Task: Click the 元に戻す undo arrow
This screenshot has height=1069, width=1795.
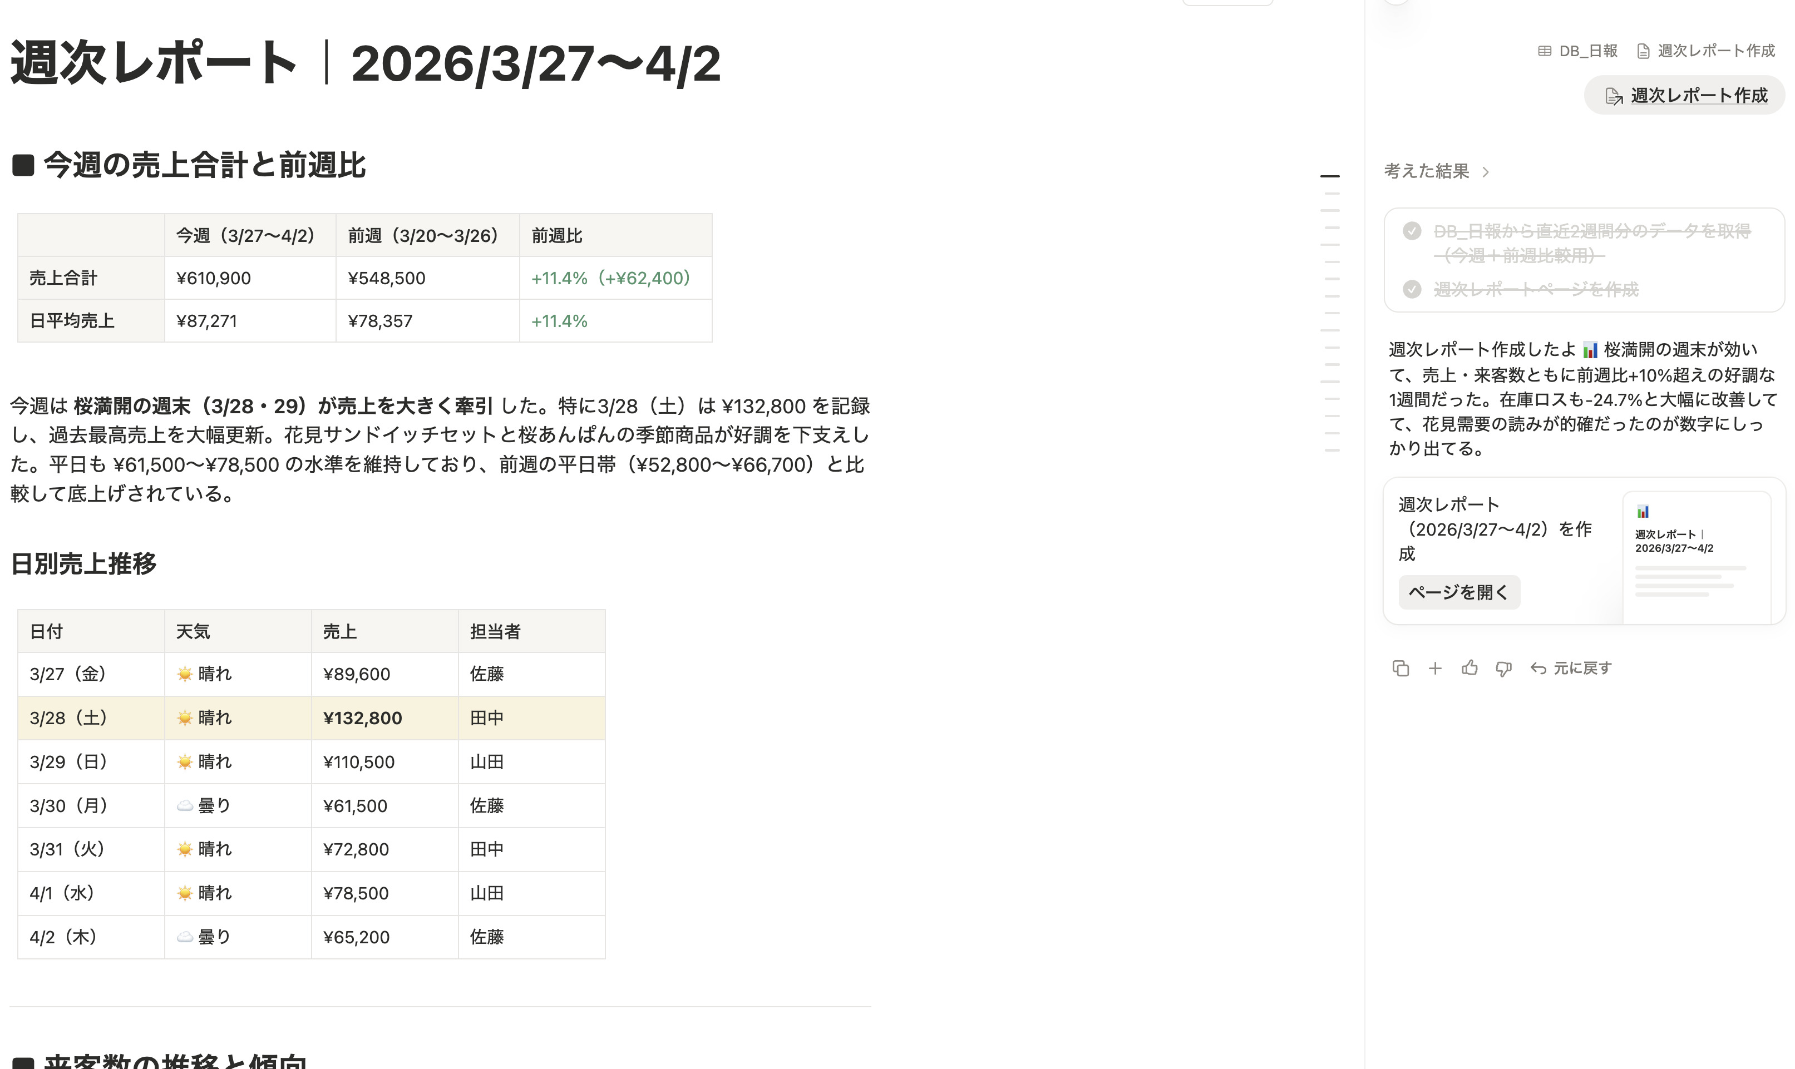Action: [x=1538, y=669]
